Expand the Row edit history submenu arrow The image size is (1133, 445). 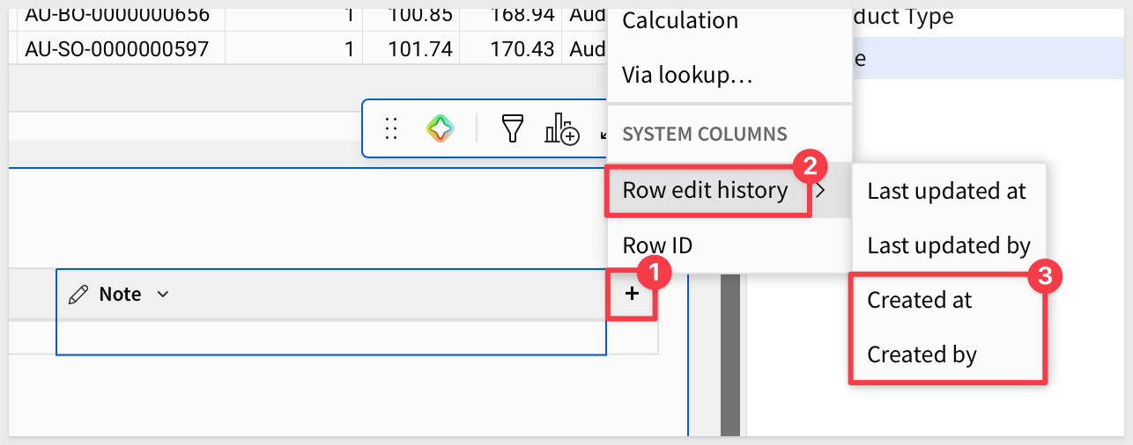point(820,189)
